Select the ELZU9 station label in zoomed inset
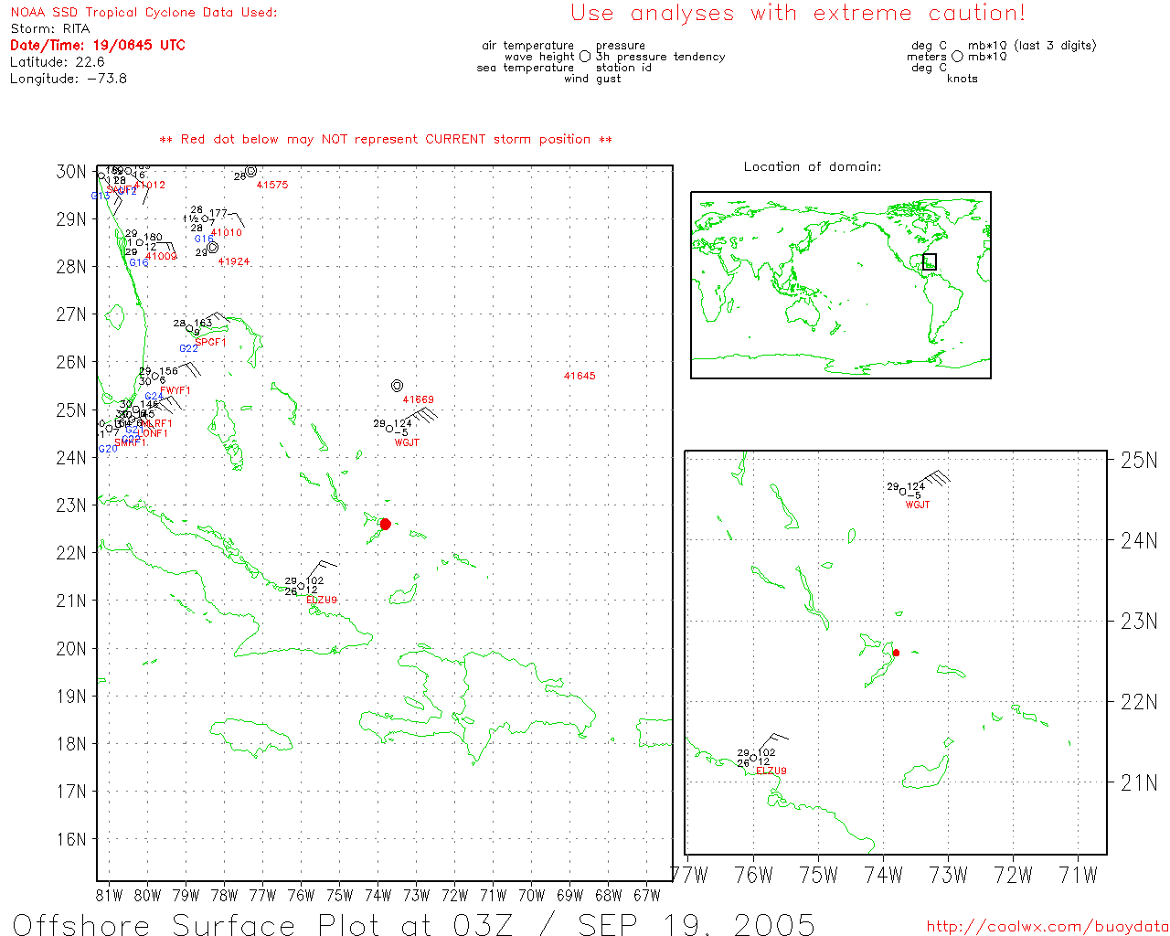The image size is (1170, 936). click(x=771, y=771)
